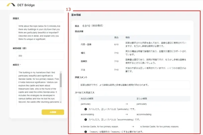This screenshot has width=203, height=135.
Task: Click the DET Bridge logo icon
Action: coord(11,5)
